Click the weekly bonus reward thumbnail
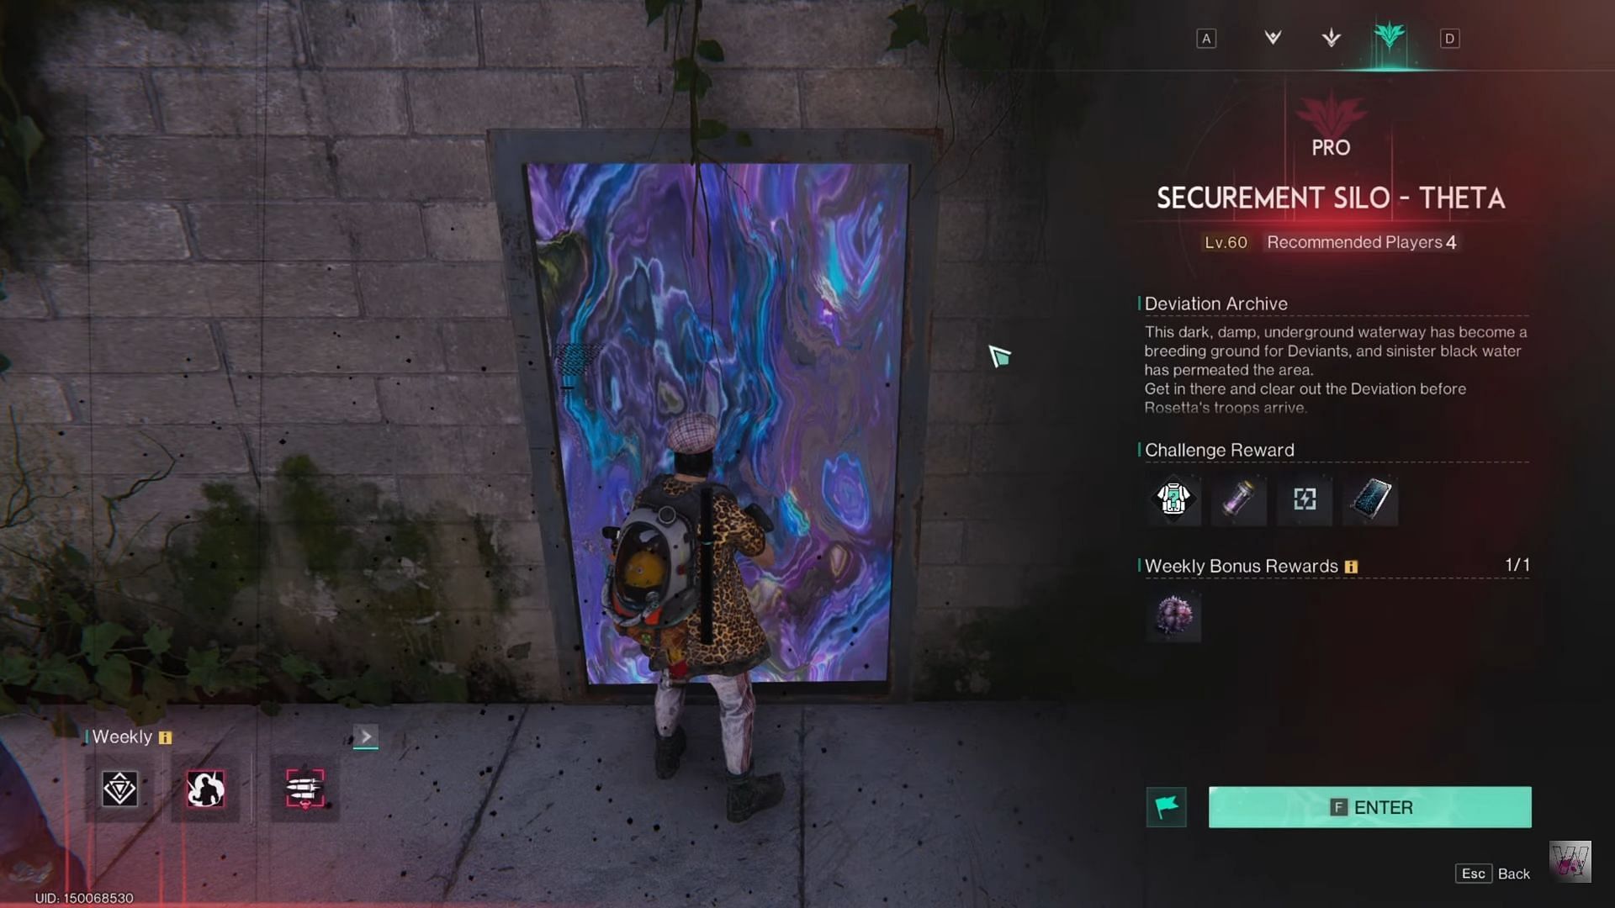1615x908 pixels. (x=1173, y=615)
